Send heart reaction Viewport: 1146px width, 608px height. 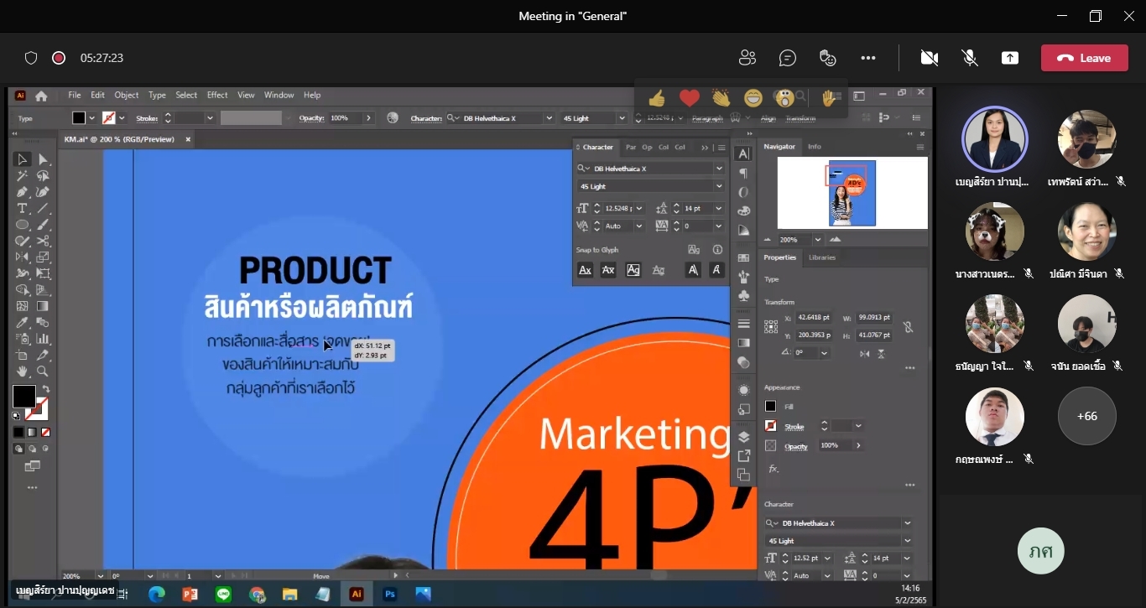pos(689,98)
